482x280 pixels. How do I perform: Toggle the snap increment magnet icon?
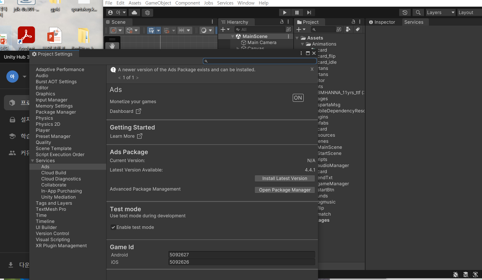(x=166, y=30)
